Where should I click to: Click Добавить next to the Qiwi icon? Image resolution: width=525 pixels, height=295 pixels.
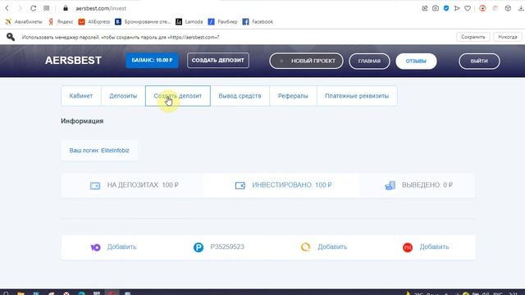pos(332,247)
